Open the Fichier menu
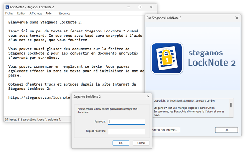Image resolution: width=245 pixels, height=152 pixels. point(9,13)
